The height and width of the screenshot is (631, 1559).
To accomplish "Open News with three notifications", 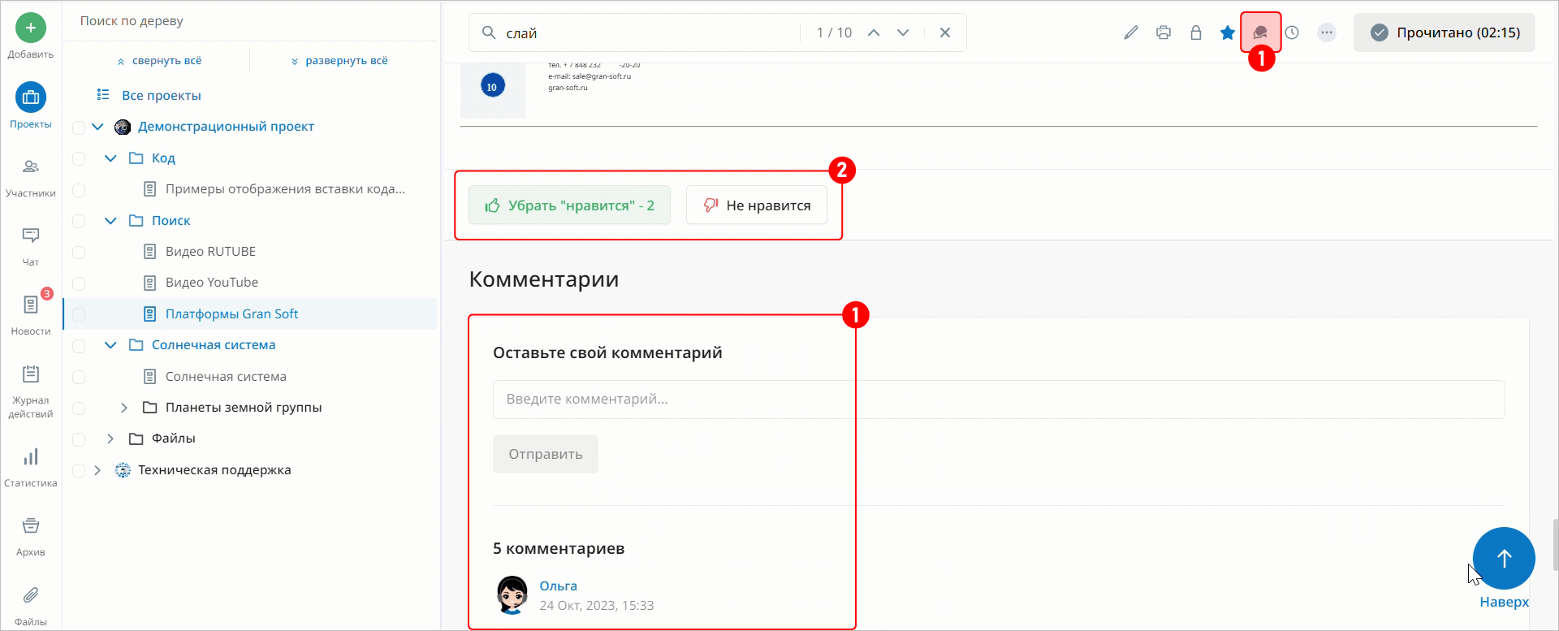I will [31, 313].
